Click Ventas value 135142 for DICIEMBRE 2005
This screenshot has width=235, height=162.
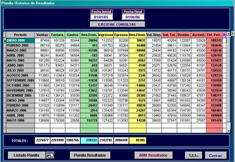[x=43, y=95]
